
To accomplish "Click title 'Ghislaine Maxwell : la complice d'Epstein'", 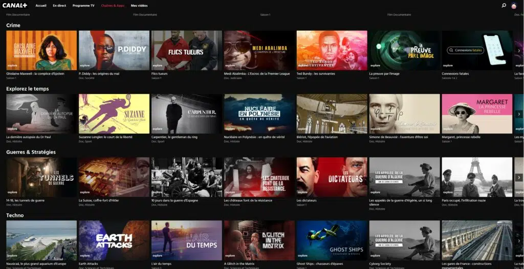I will (35, 74).
